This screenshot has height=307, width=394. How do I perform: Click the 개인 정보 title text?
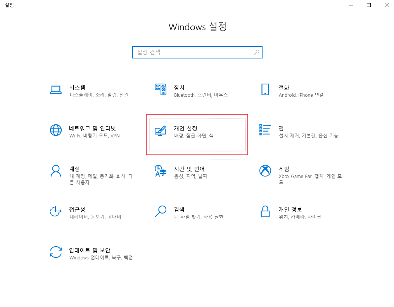290,209
